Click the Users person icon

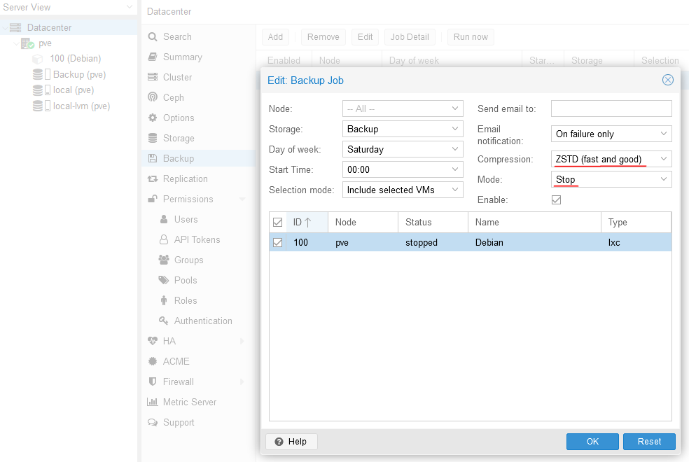pyautogui.click(x=164, y=219)
